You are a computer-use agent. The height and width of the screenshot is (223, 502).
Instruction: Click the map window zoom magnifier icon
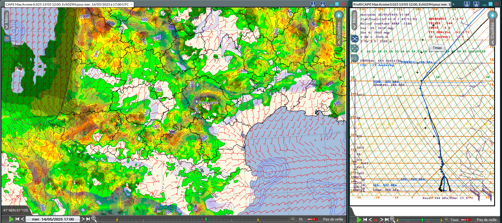click(x=94, y=219)
